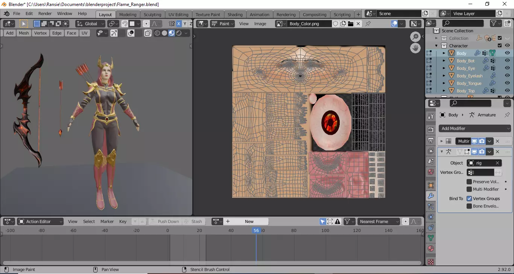Activate the box select mode icon
This screenshot has height=274, width=514.
tap(37, 24)
